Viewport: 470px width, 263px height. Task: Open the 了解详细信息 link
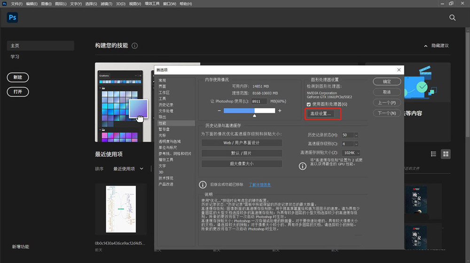pos(259,185)
